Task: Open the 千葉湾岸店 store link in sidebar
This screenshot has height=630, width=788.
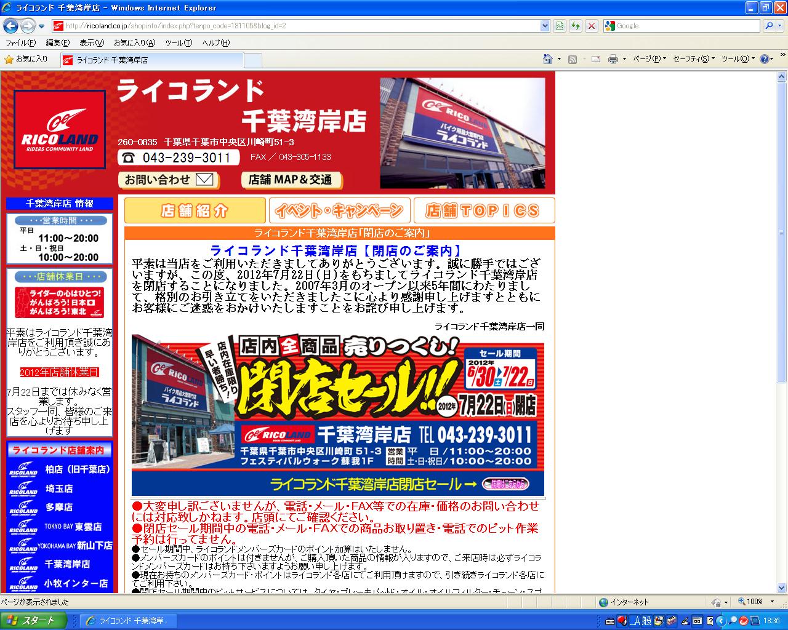Action: click(60, 564)
